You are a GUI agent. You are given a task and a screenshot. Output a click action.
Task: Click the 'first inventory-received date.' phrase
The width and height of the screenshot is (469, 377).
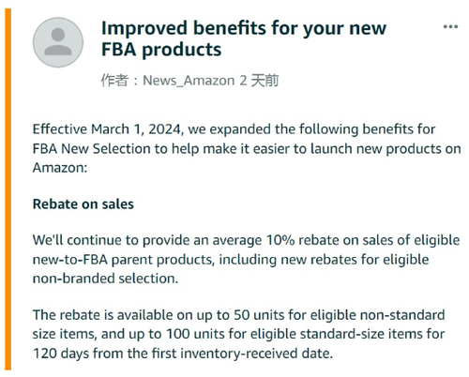[242, 354]
